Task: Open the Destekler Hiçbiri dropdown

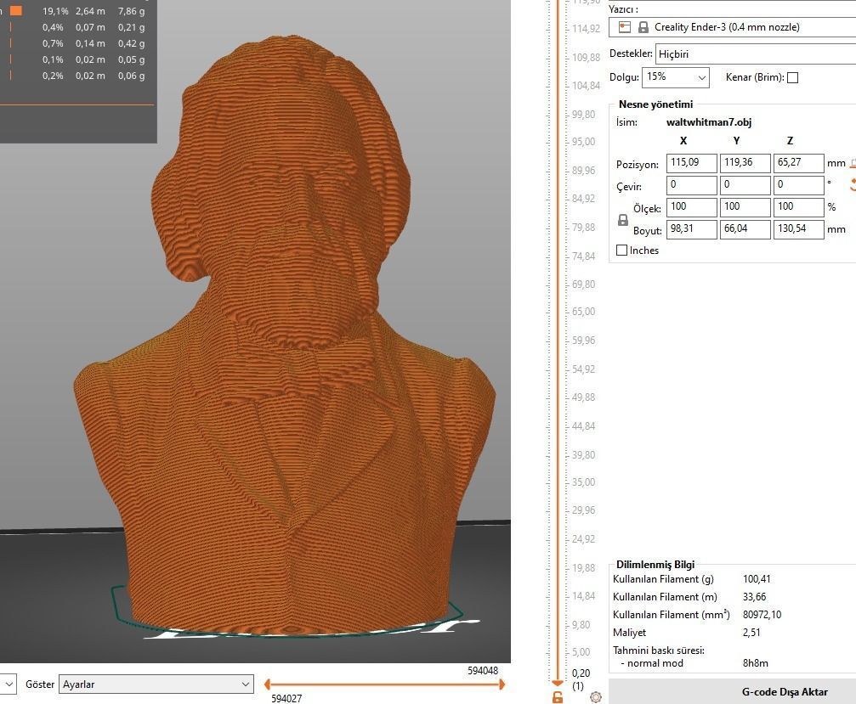Action: point(756,54)
